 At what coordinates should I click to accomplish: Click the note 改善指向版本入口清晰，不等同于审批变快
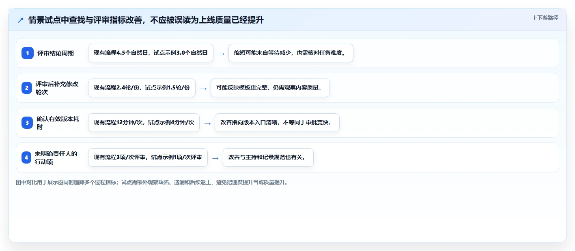[x=277, y=123]
